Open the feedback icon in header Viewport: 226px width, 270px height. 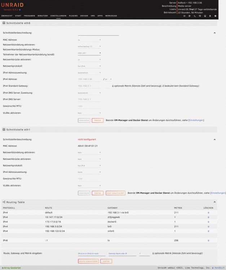[x=200, y=16]
